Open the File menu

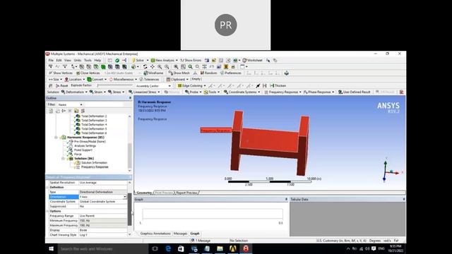51,60
